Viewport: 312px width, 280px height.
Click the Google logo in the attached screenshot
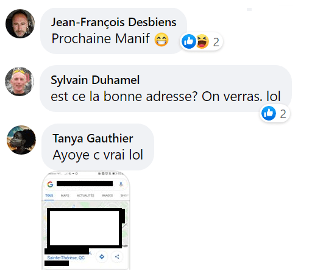click(50, 184)
